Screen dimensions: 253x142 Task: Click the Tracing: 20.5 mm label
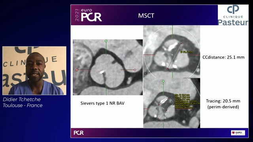pyautogui.click(x=223, y=101)
